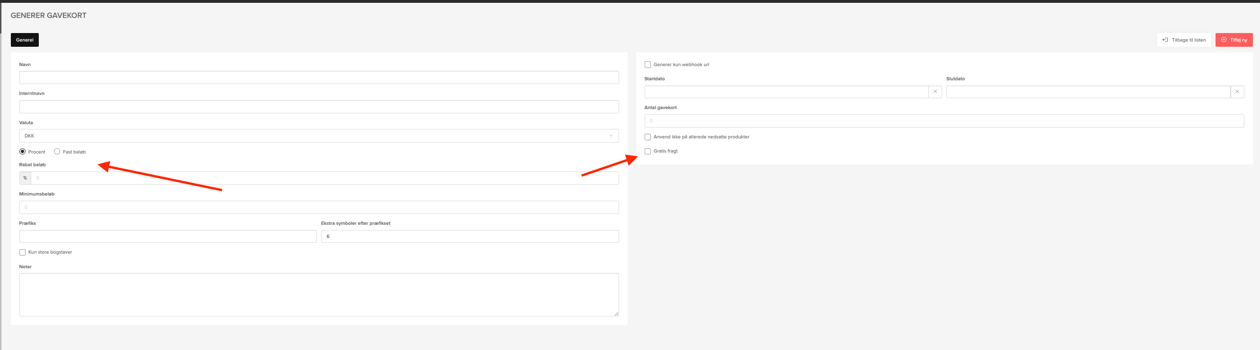The height and width of the screenshot is (350, 1260).
Task: Open the Startdato date field
Action: point(786,92)
